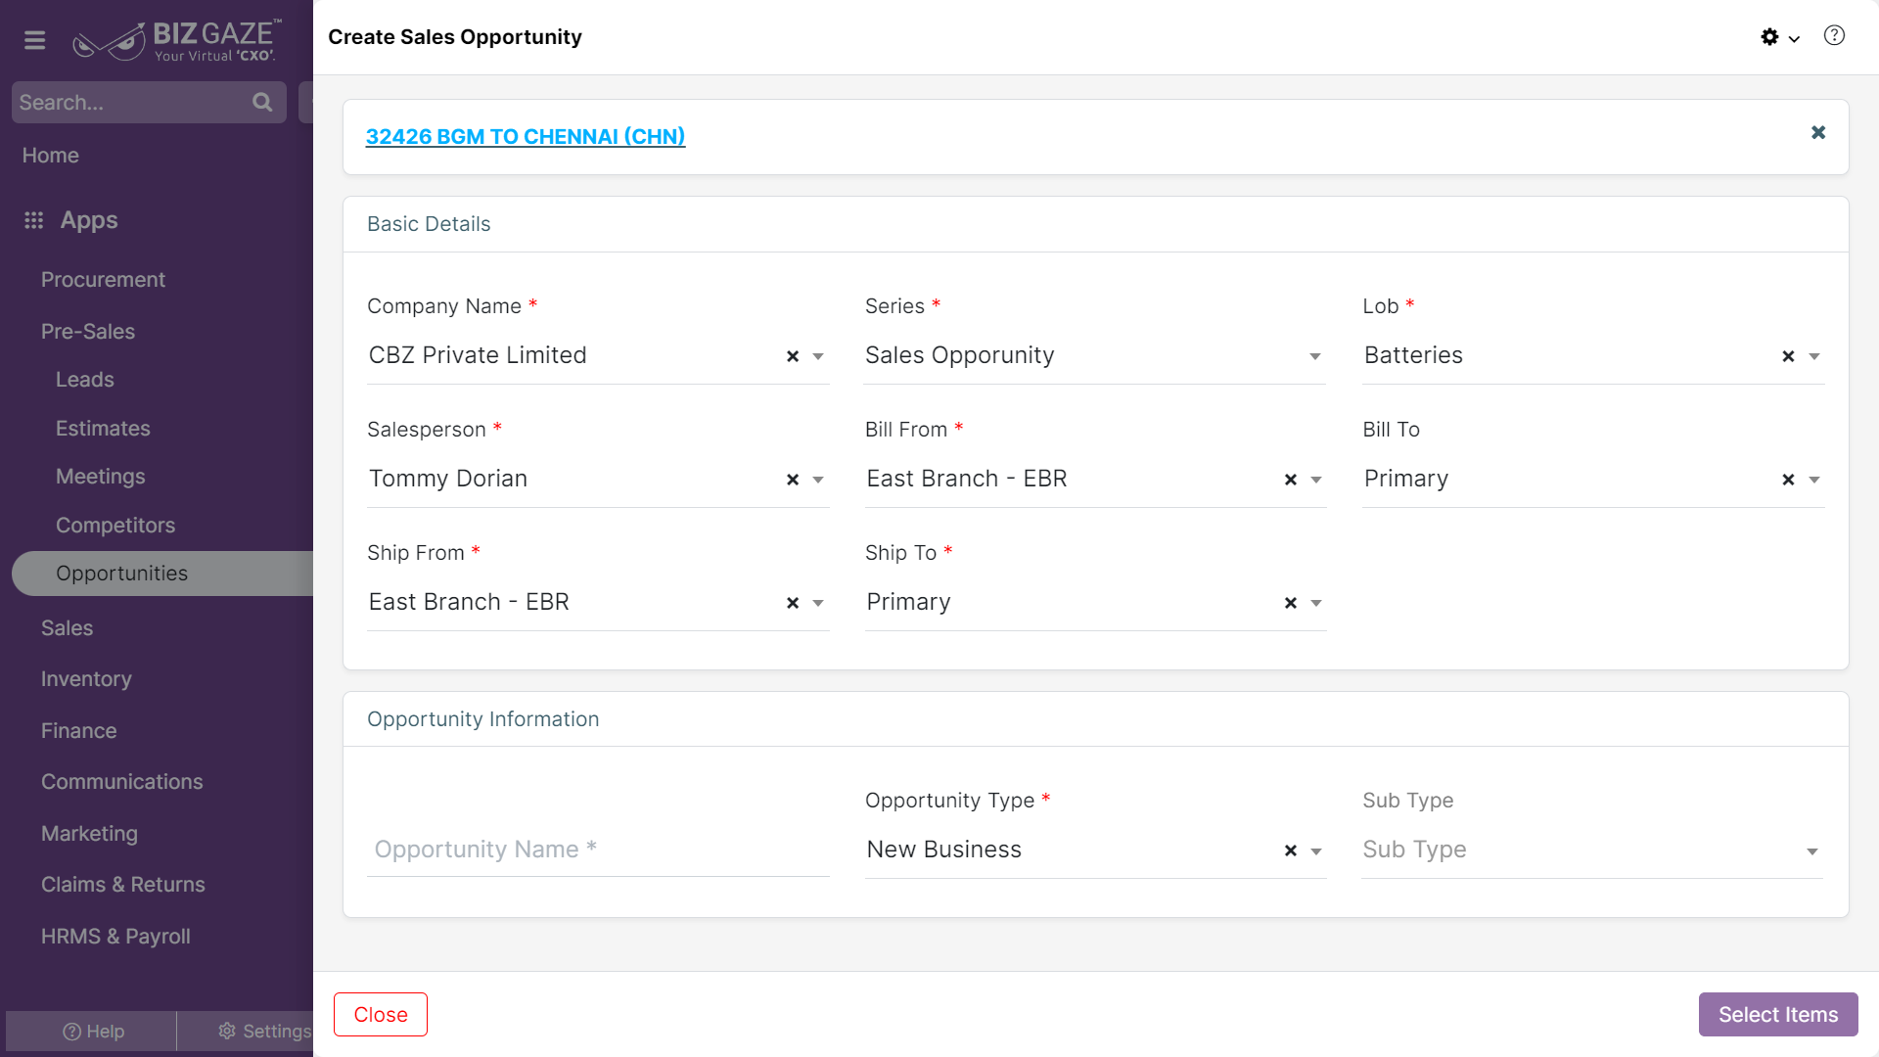Click the search magnifier icon
1879x1057 pixels.
point(262,102)
